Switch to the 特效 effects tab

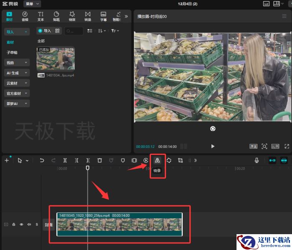point(72,17)
